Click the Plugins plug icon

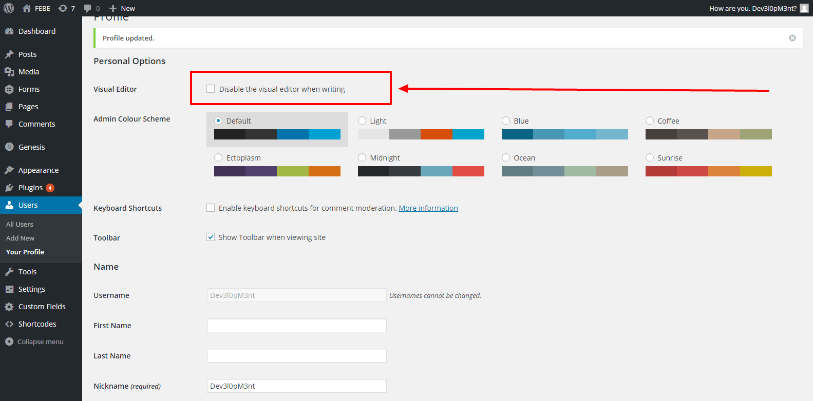coord(9,188)
